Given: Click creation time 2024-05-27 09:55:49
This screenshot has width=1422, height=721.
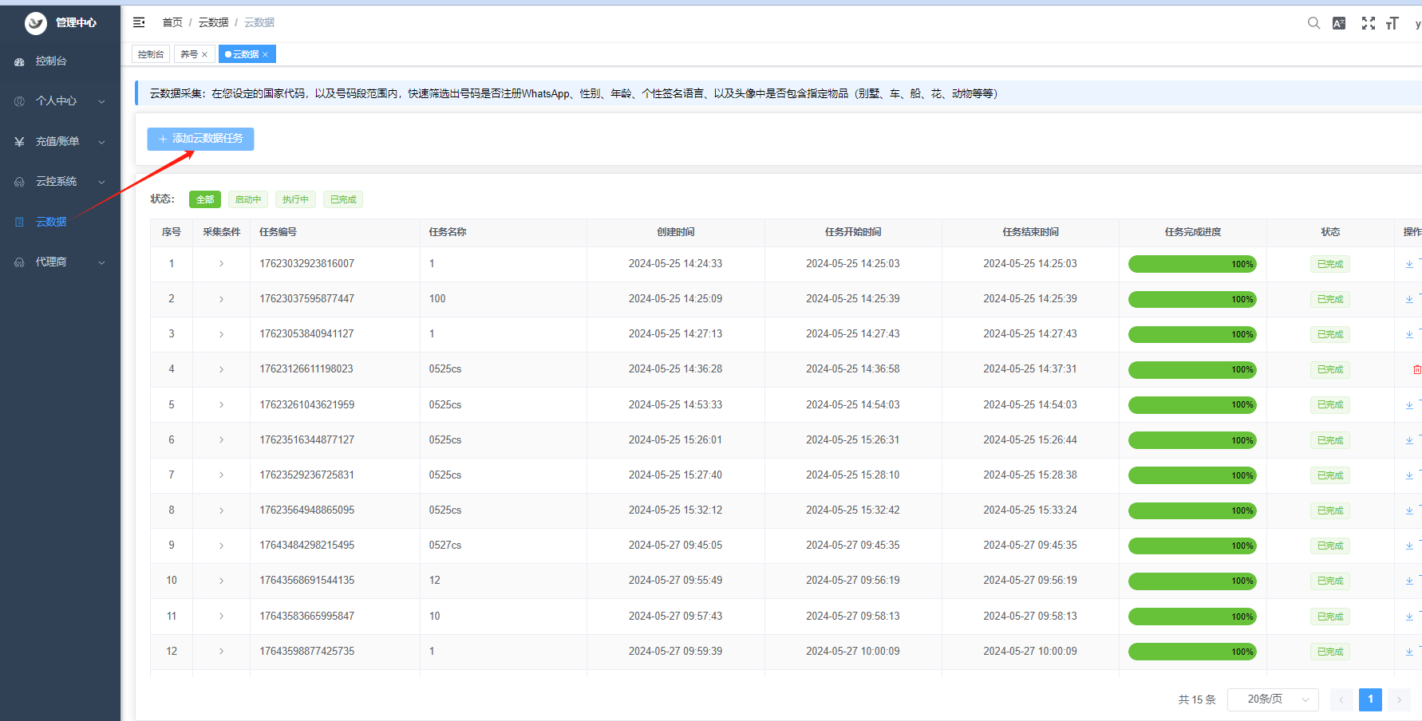Looking at the screenshot, I should coord(675,581).
